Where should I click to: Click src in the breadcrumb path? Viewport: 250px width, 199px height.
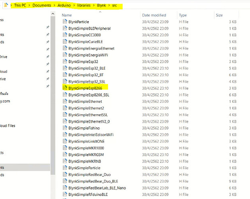point(115,5)
